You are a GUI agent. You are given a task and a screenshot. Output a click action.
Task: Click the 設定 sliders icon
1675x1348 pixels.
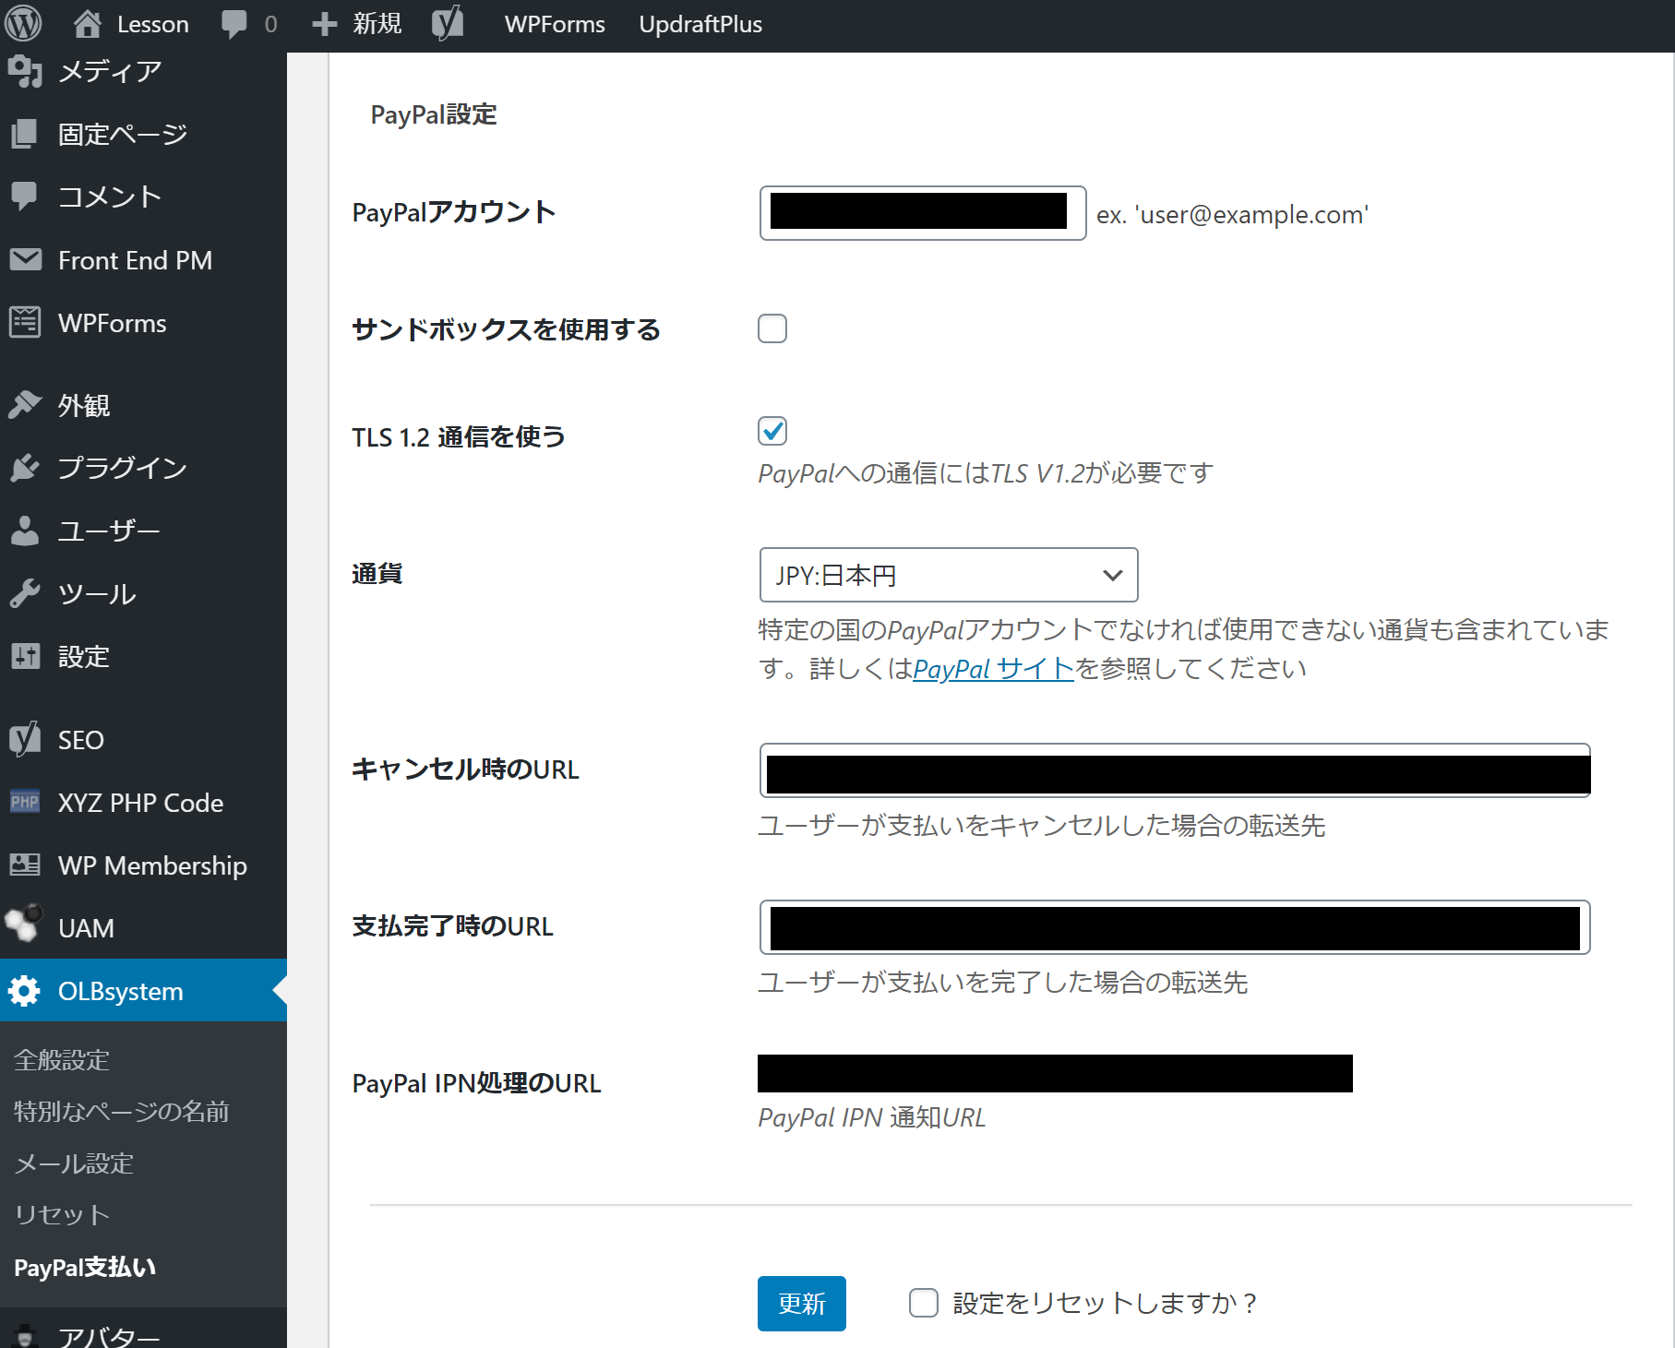point(25,656)
